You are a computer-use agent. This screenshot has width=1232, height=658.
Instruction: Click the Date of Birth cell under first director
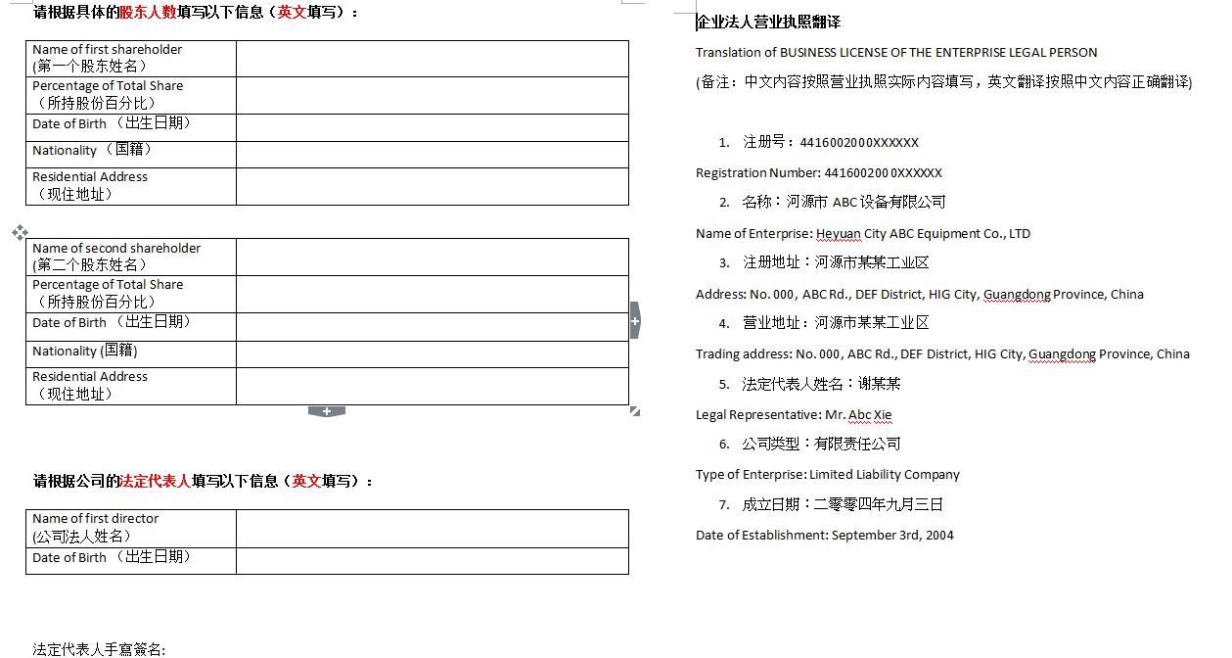click(x=431, y=558)
